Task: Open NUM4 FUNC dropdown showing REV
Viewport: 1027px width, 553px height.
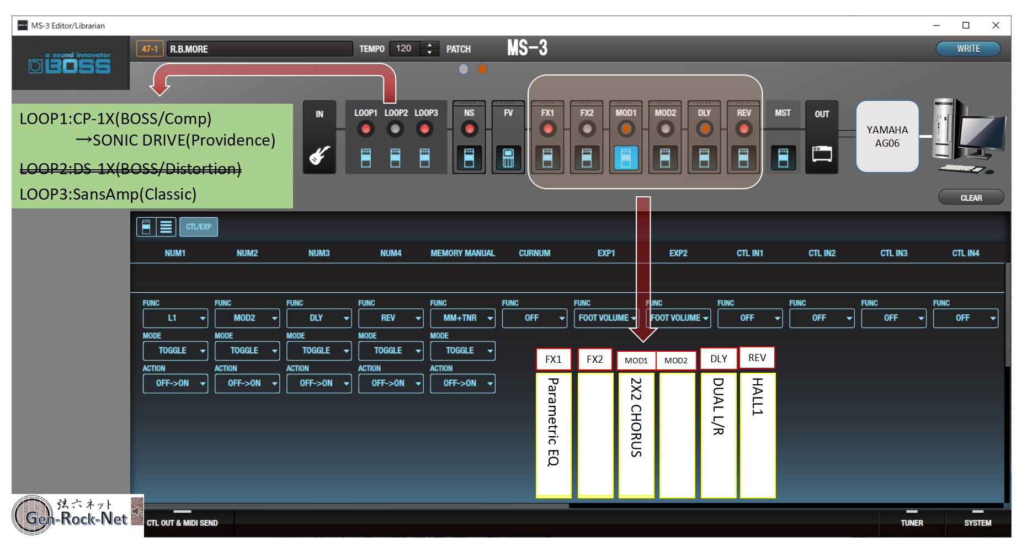Action: pos(391,318)
